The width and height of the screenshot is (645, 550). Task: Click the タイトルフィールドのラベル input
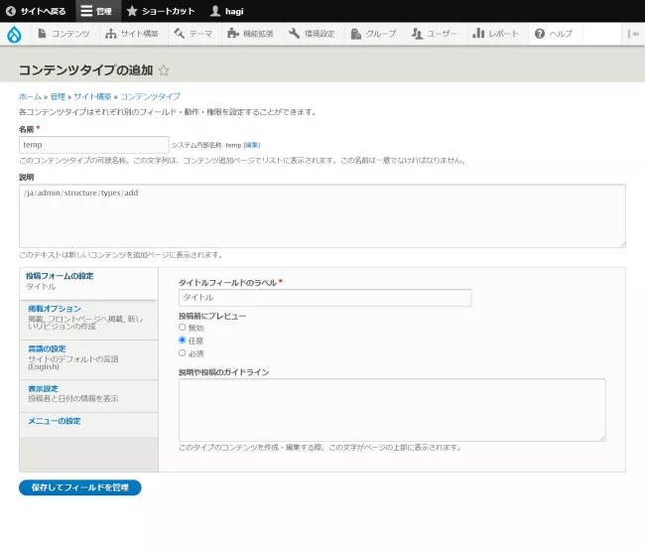coord(324,298)
